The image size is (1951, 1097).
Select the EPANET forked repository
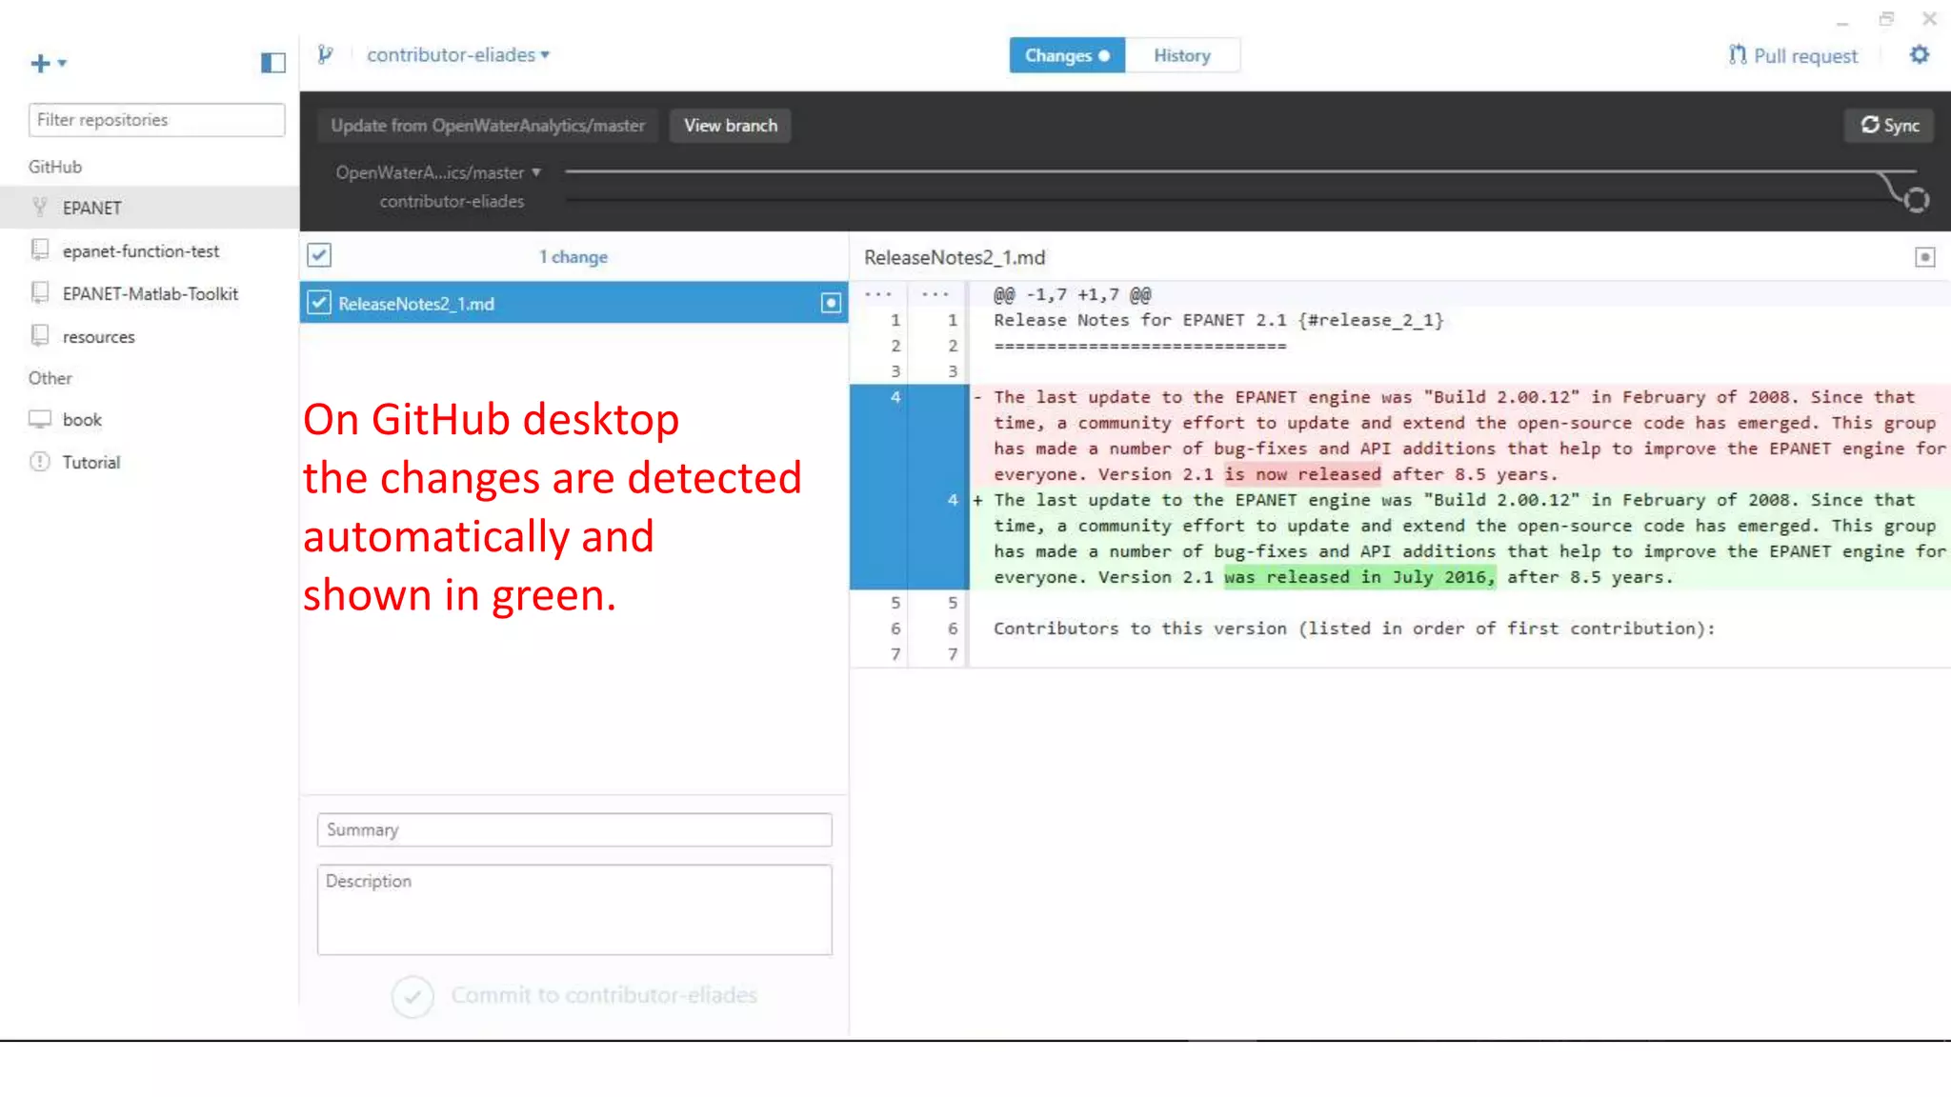150,208
